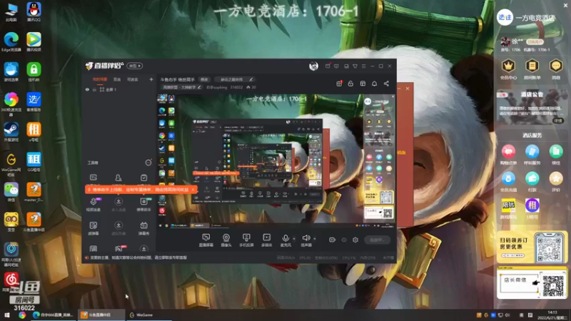Toggle the padlock icon above preview
571x321 pixels.
coord(350,83)
